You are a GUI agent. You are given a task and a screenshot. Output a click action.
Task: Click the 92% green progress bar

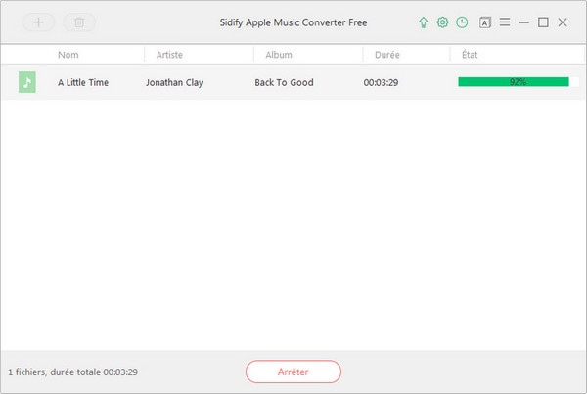point(513,82)
